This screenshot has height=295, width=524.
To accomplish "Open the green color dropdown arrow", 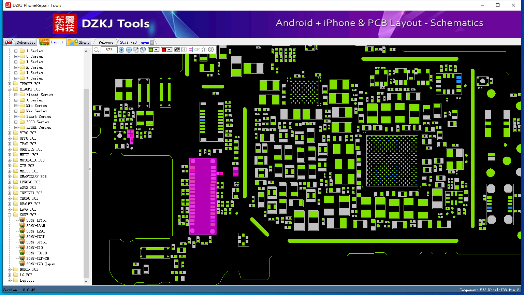I will (x=156, y=50).
